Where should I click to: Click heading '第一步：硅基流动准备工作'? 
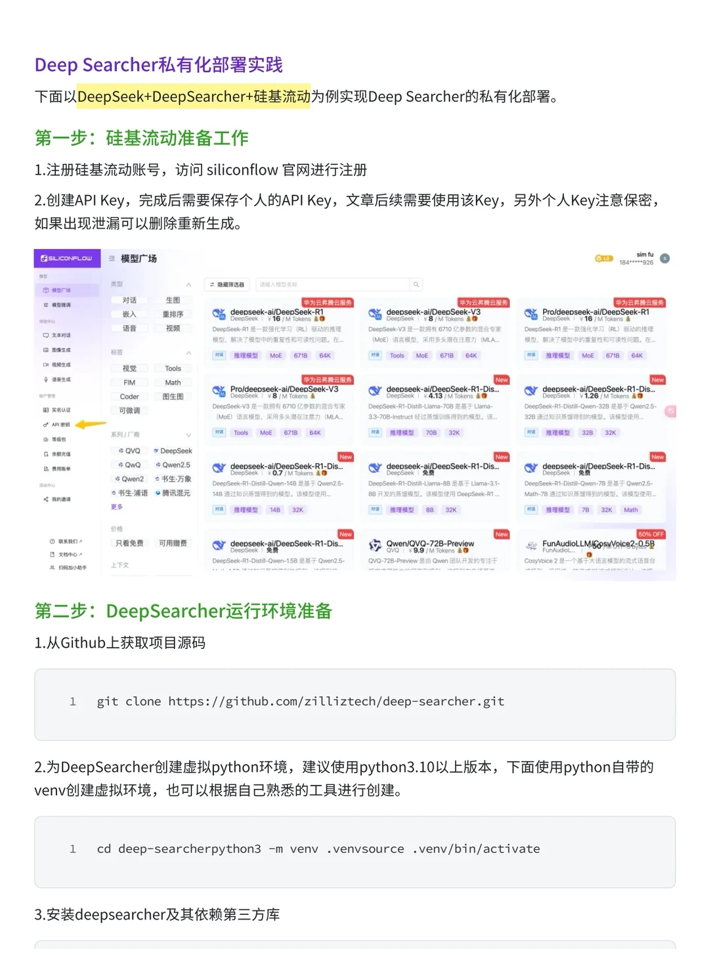142,138
